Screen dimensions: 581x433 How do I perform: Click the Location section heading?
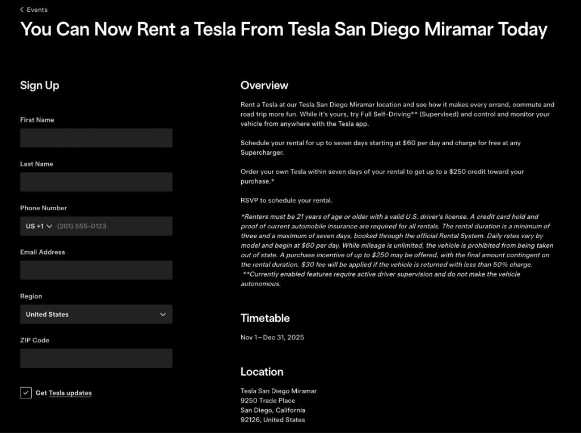pos(262,372)
